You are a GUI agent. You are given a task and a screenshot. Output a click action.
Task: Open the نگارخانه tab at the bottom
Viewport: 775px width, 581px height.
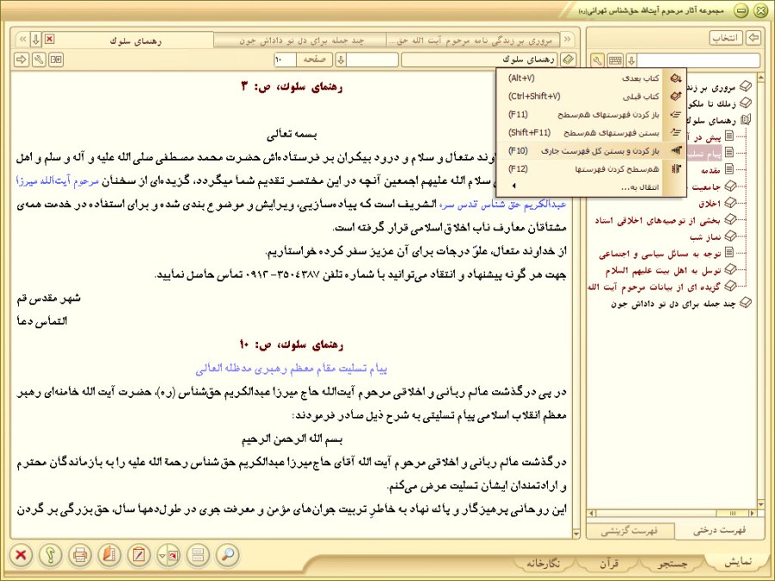point(544,563)
